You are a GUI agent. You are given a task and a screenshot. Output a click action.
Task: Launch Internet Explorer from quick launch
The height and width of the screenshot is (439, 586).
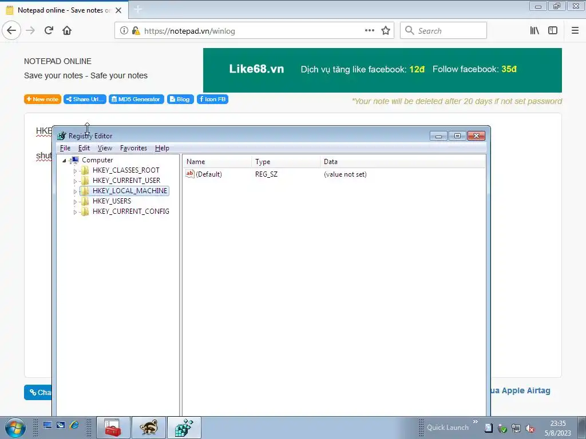coord(74,425)
